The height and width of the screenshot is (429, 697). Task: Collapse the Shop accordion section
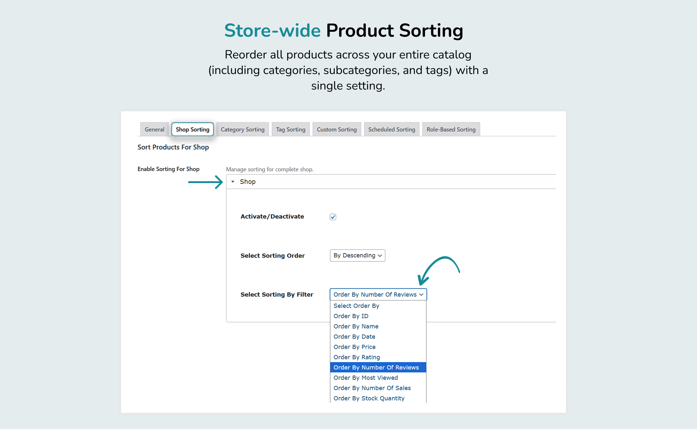pyautogui.click(x=391, y=182)
